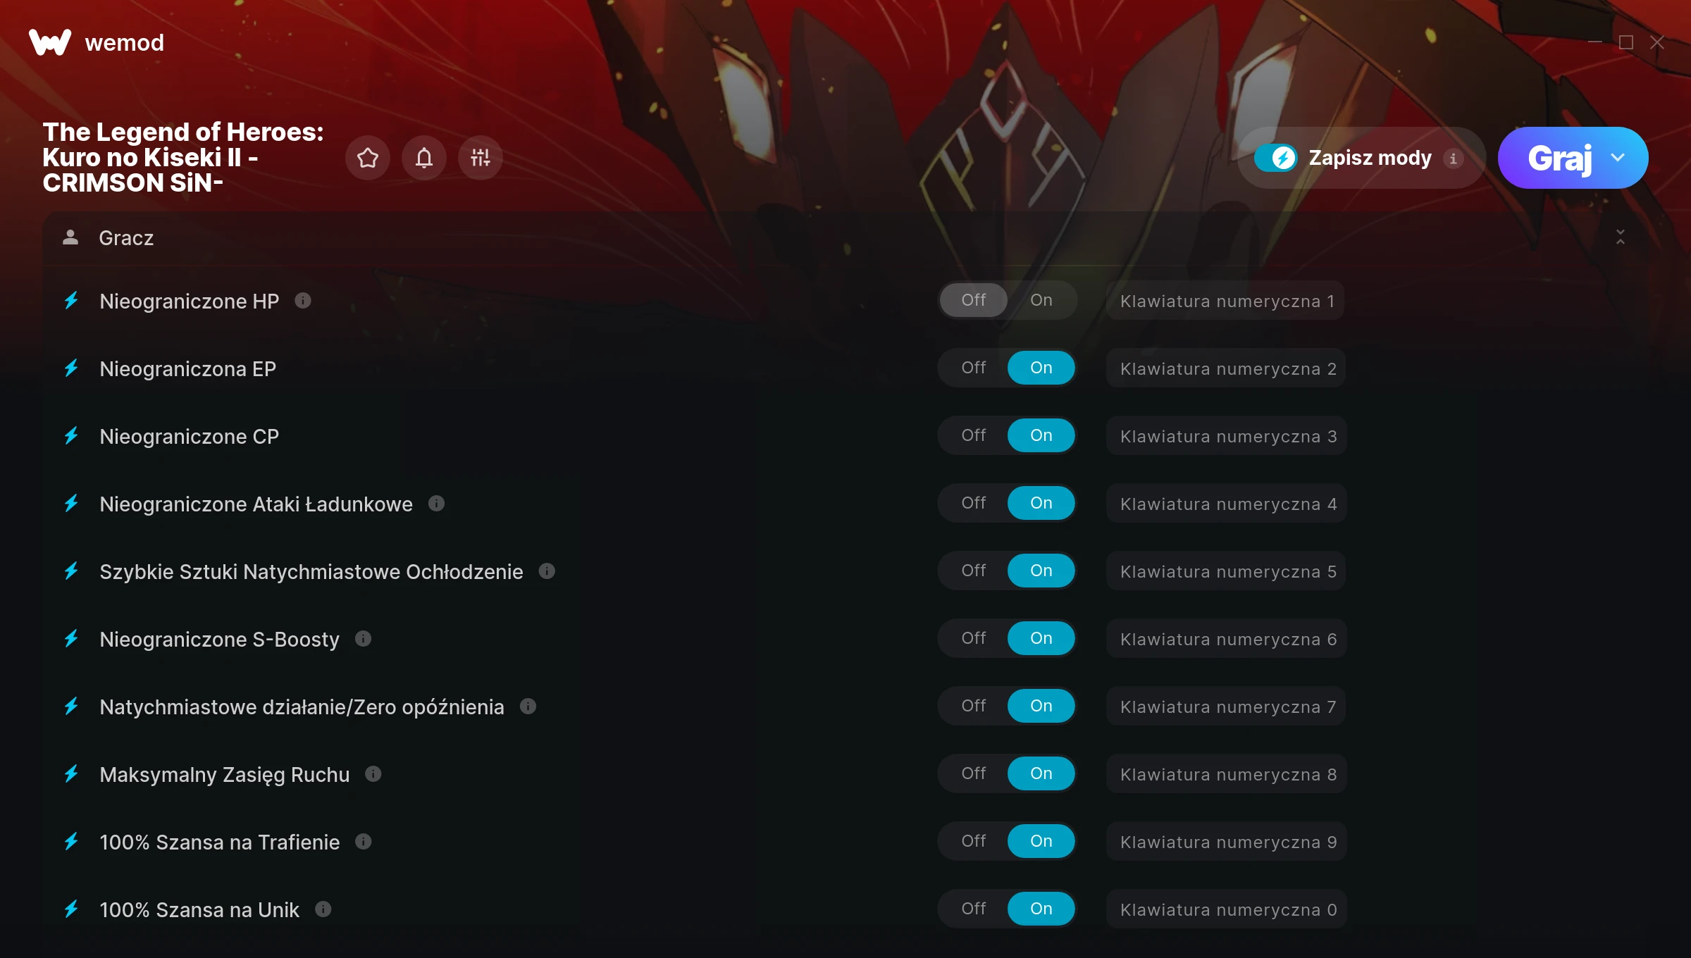Turn off Nieograniczona EP
This screenshot has height=958, width=1691.
[x=974, y=368]
